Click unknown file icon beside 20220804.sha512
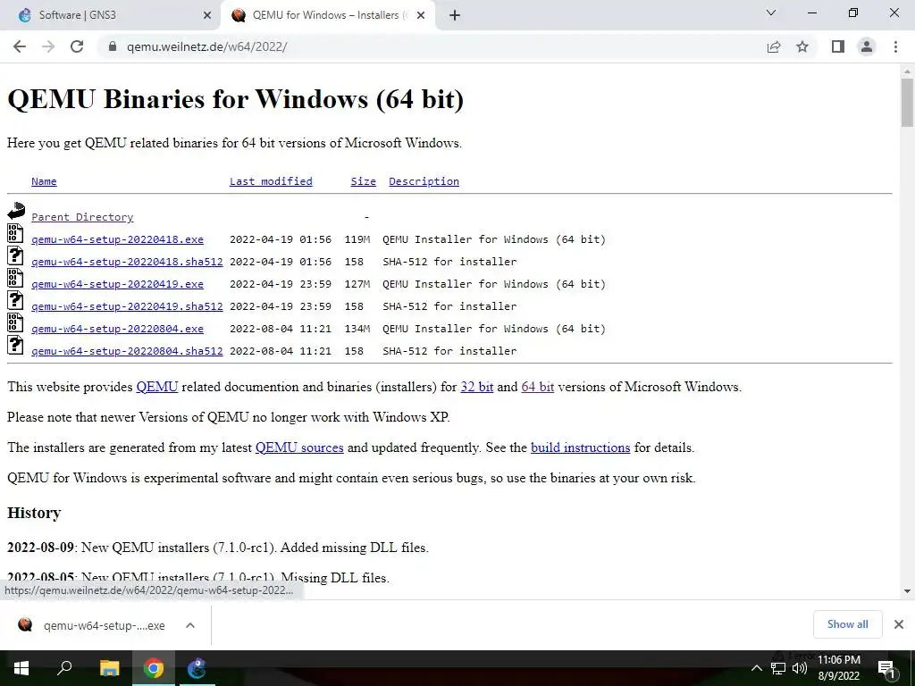This screenshot has height=686, width=915. coord(15,345)
